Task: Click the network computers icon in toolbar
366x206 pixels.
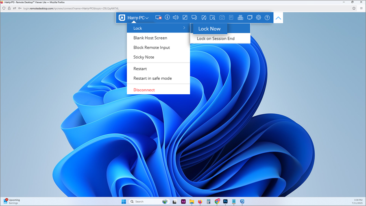Action: tap(240, 17)
